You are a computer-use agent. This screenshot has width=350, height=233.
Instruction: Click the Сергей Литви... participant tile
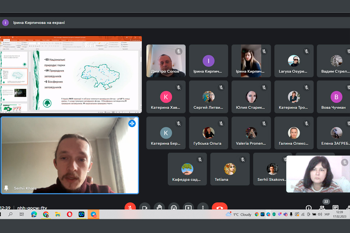(208, 97)
